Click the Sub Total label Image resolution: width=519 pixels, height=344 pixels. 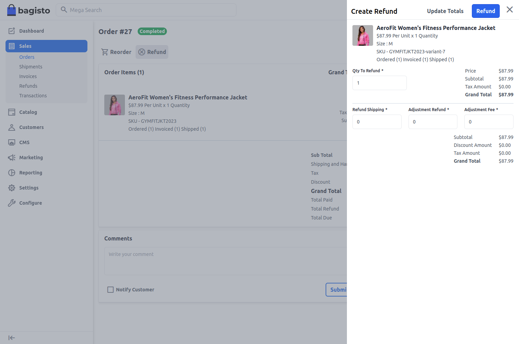click(321, 155)
